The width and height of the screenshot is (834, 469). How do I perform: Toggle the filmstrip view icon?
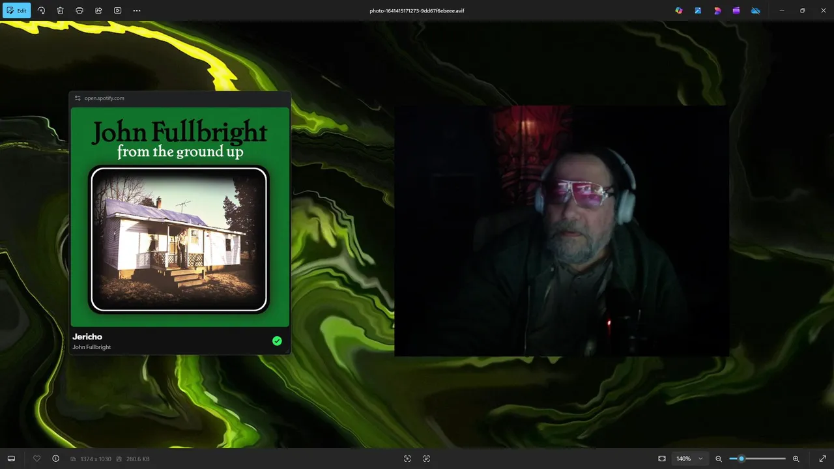coord(11,459)
